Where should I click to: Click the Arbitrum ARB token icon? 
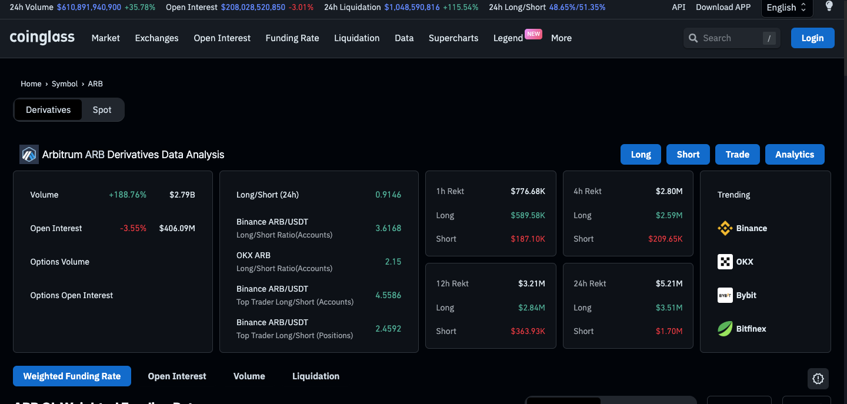(x=29, y=154)
